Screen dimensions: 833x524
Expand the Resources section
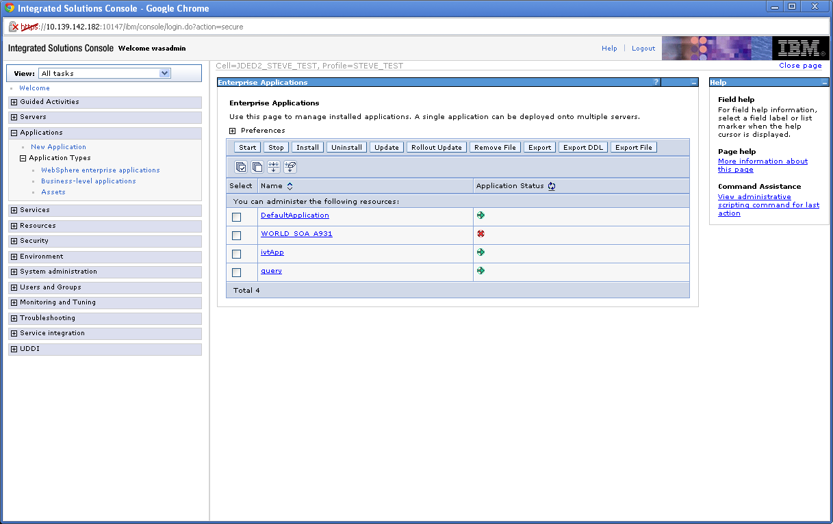pos(14,226)
